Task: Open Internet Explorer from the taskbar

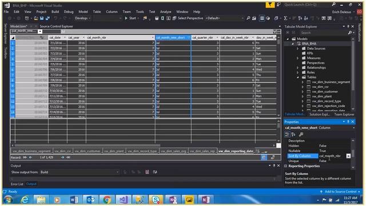Action: pyautogui.click(x=25, y=200)
